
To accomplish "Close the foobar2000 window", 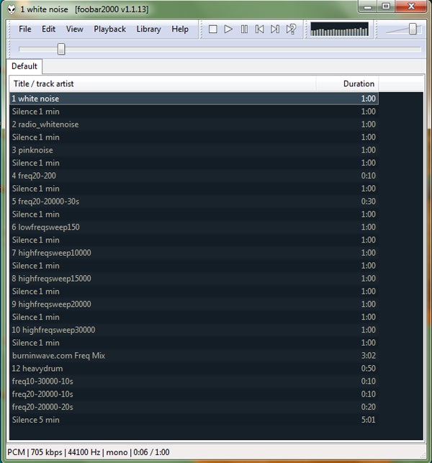I will pyautogui.click(x=411, y=6).
